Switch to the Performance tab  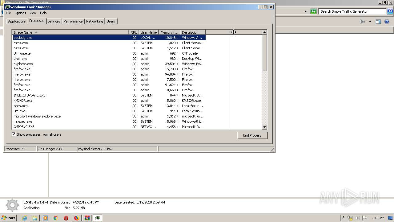tap(73, 21)
